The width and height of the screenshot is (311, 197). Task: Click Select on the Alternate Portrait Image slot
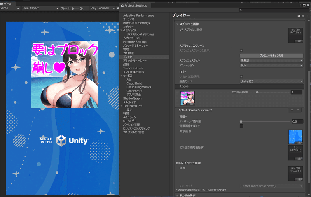[x=300, y=159]
